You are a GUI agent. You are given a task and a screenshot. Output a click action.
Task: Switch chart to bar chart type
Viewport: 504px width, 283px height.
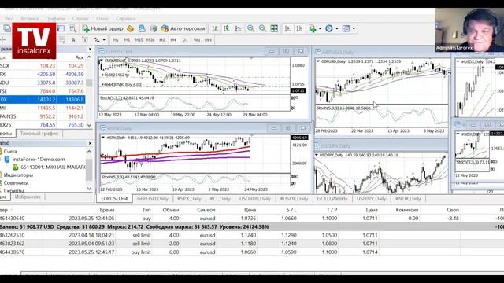coord(215,28)
